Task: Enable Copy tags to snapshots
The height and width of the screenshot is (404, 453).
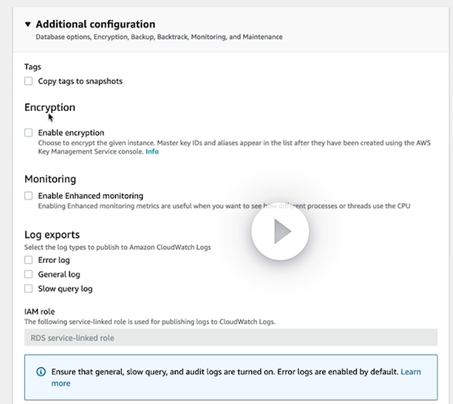Action: point(29,81)
